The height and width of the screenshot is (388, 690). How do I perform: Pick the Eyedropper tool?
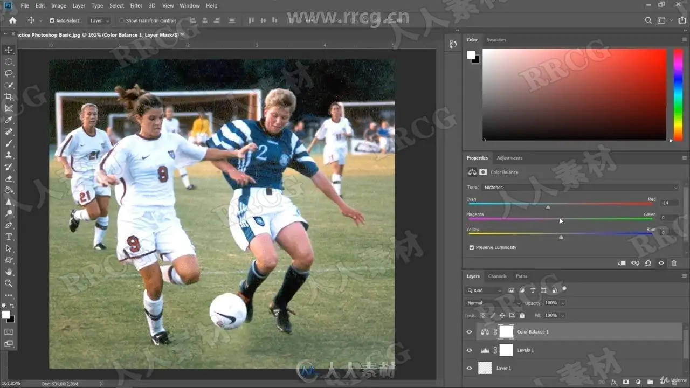click(9, 120)
